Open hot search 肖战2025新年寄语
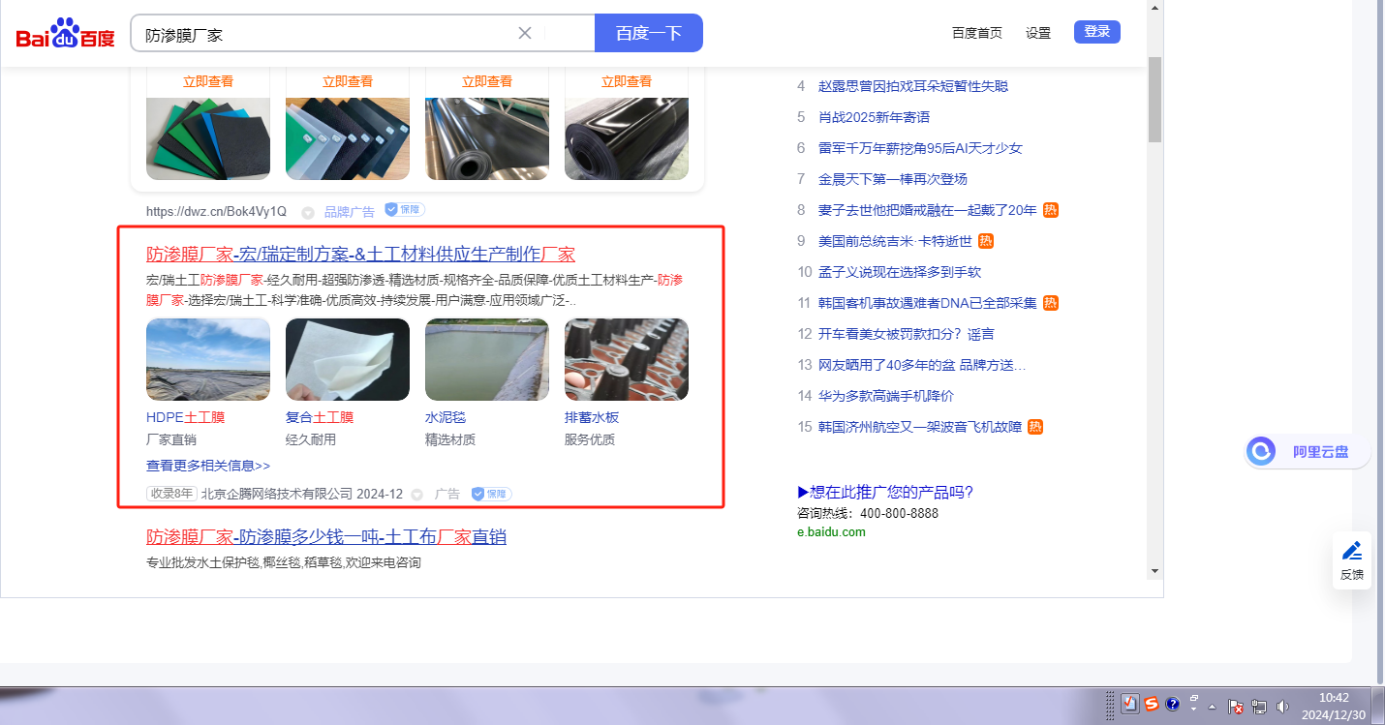Viewport: 1385px width, 725px height. 874,117
